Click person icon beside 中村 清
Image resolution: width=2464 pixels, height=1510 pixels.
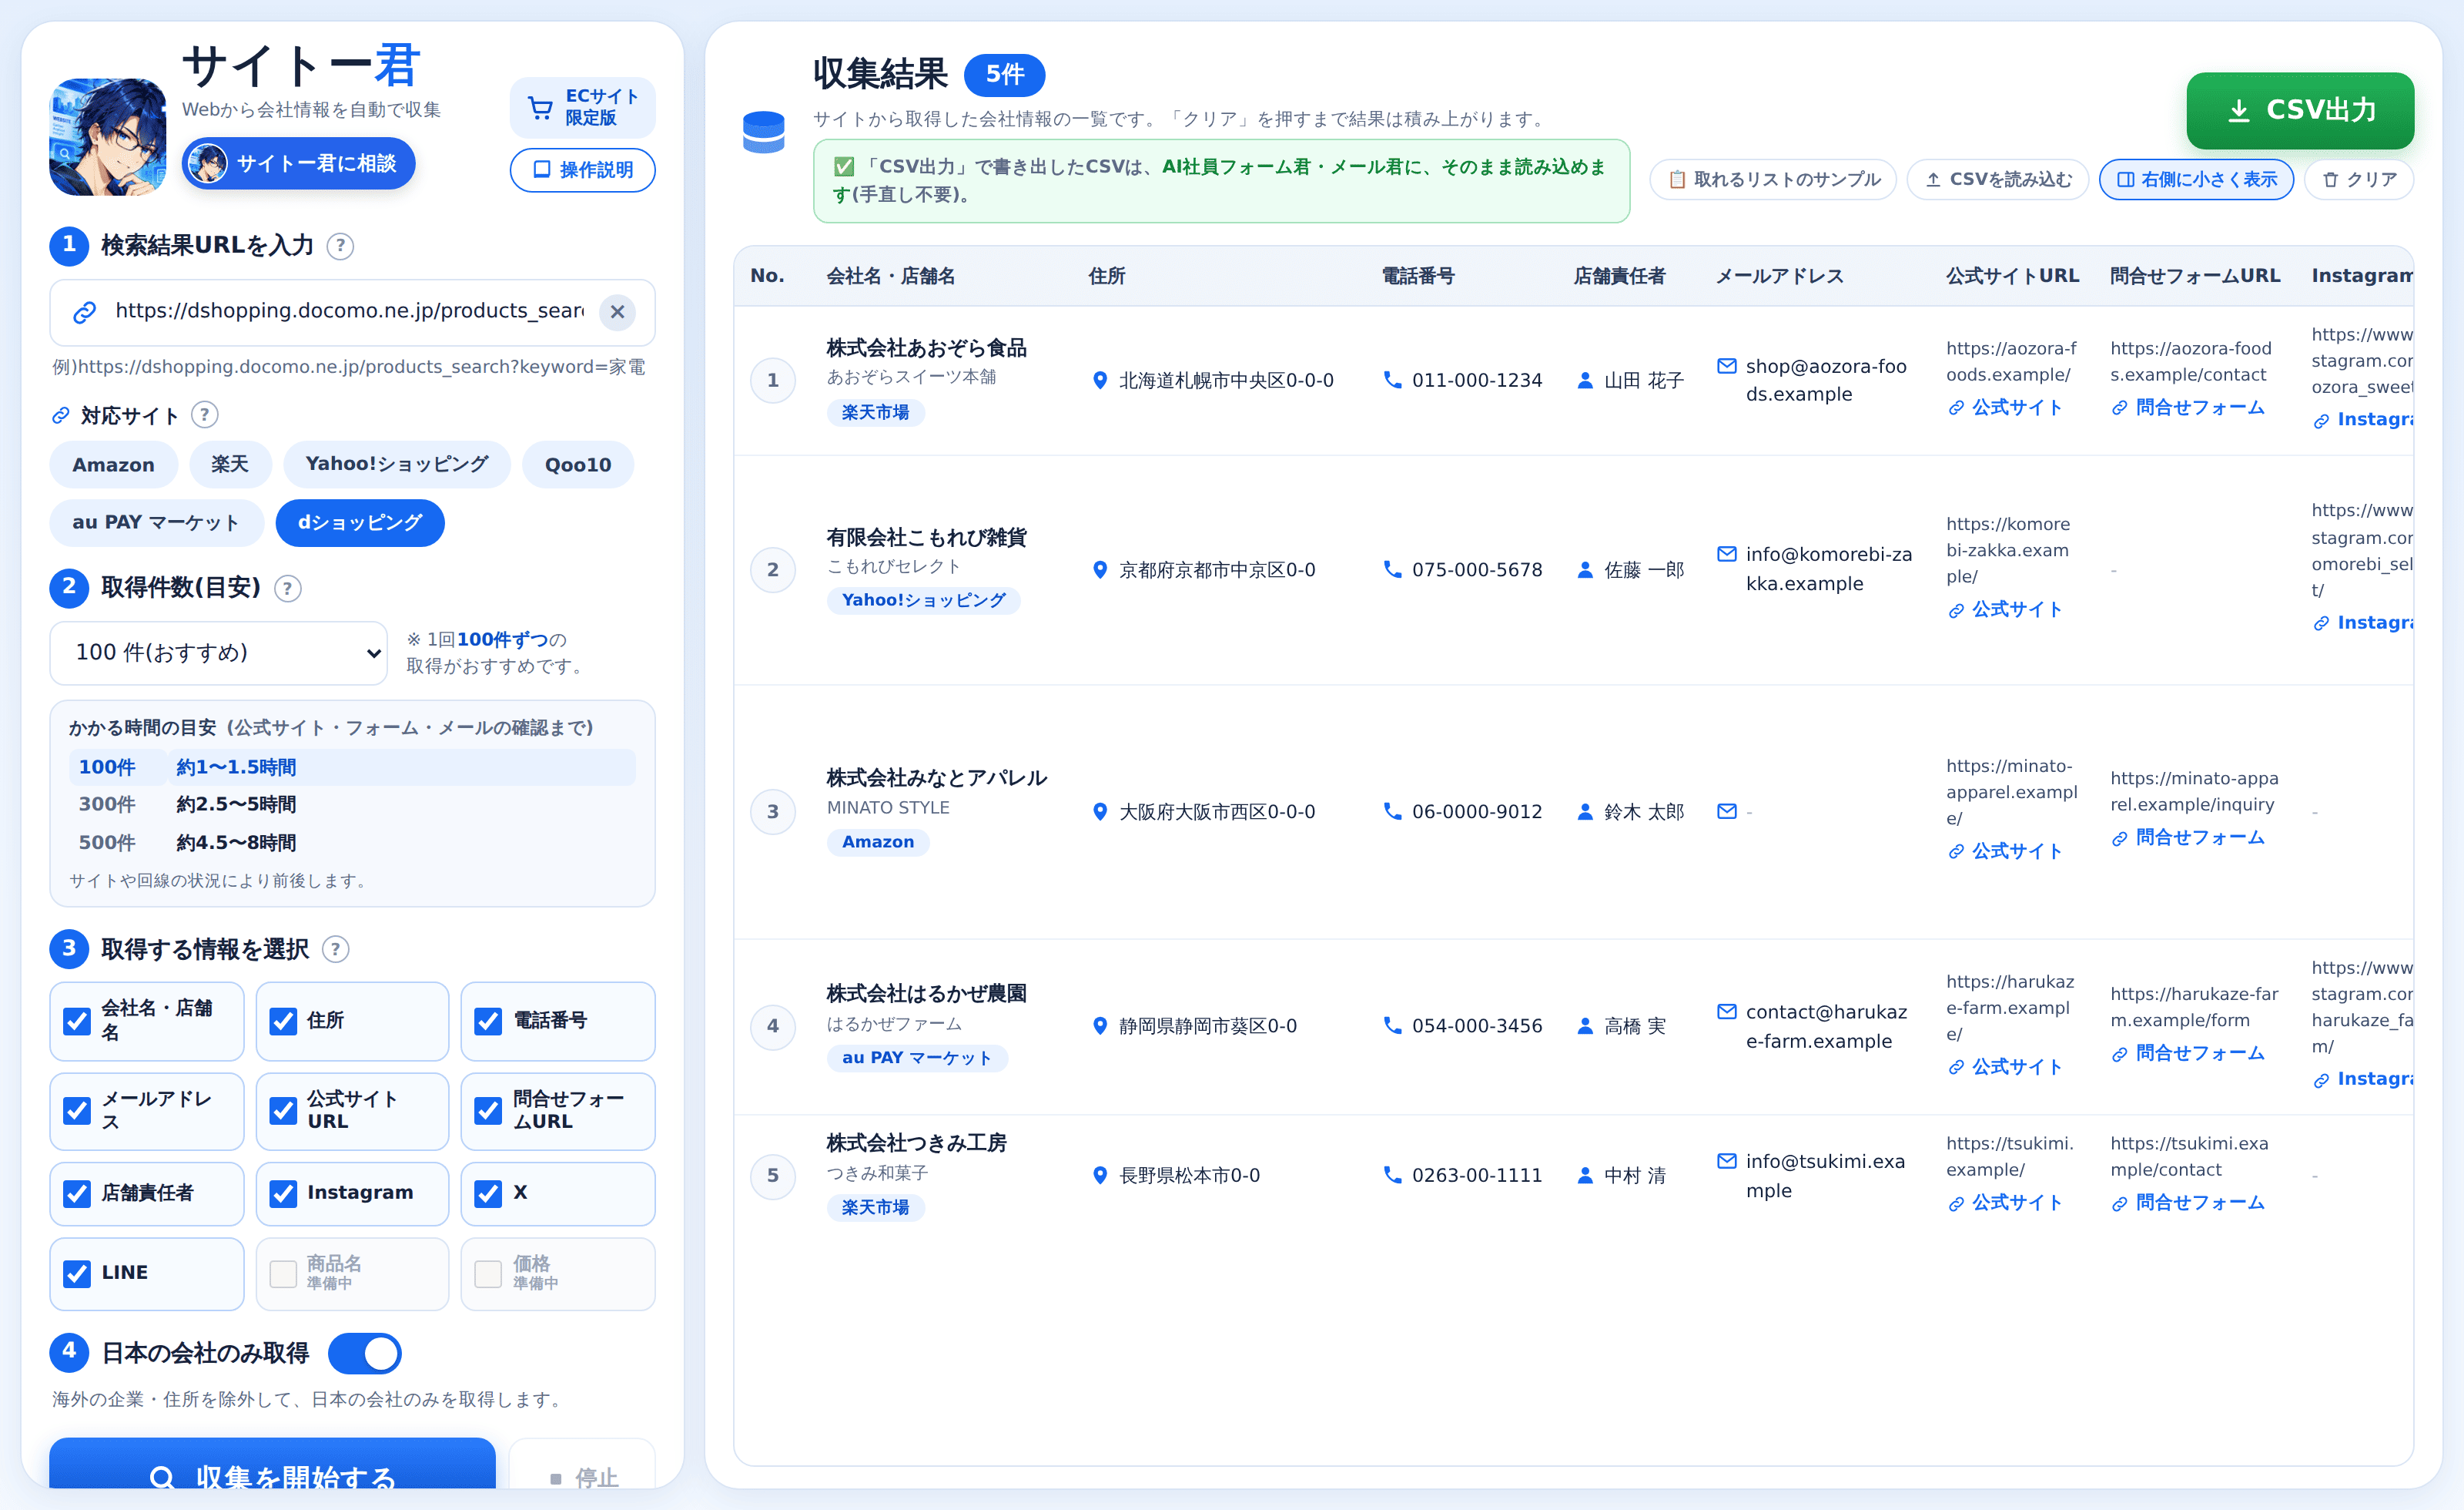pyautogui.click(x=1585, y=1175)
